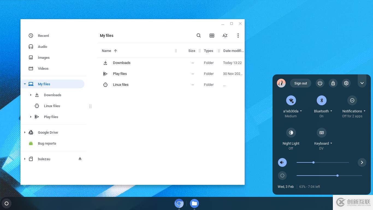373x210 pixels.
Task: Toggle Bluetooth off
Action: pos(322,100)
